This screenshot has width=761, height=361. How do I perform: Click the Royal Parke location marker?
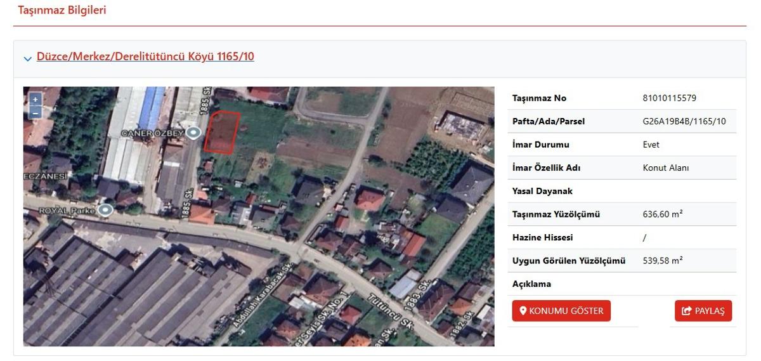[106, 209]
